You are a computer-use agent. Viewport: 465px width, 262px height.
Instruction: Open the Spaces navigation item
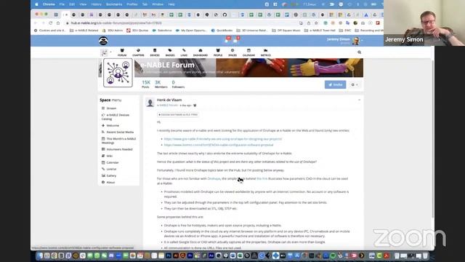pyautogui.click(x=232, y=52)
